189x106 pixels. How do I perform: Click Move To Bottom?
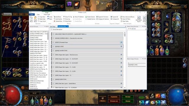pos(78,17)
